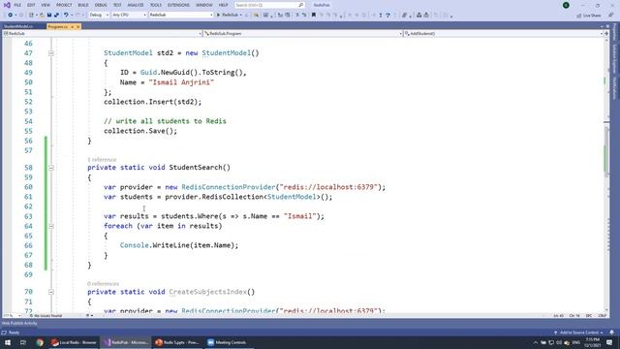Open the AddStudents() member dropdown
The height and width of the screenshot is (349, 620).
503,34
